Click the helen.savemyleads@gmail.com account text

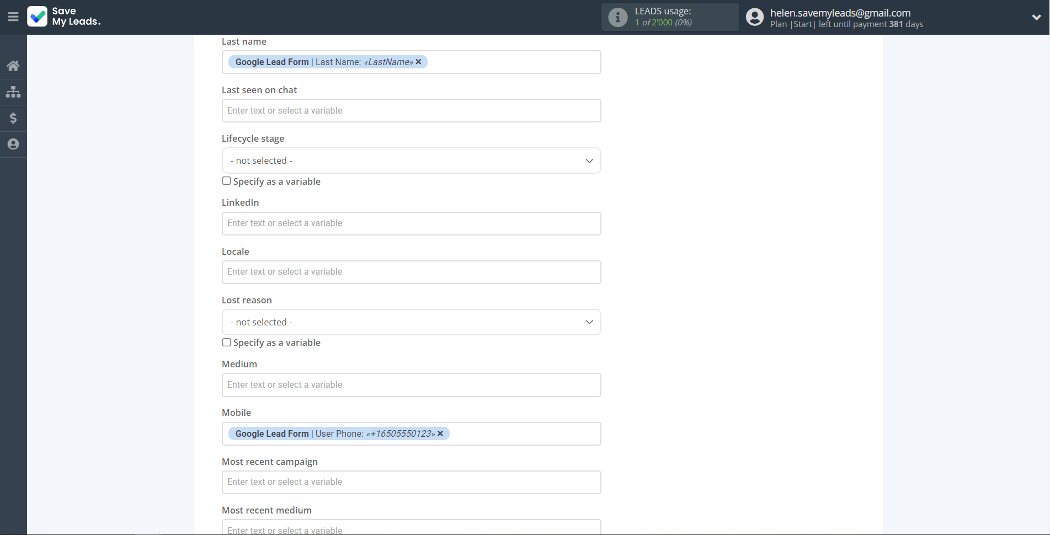pos(840,13)
